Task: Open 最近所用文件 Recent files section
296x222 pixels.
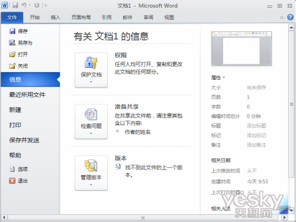Action: (27, 95)
